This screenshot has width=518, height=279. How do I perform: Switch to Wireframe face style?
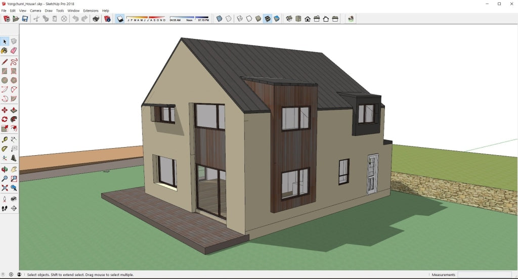pyautogui.click(x=240, y=19)
